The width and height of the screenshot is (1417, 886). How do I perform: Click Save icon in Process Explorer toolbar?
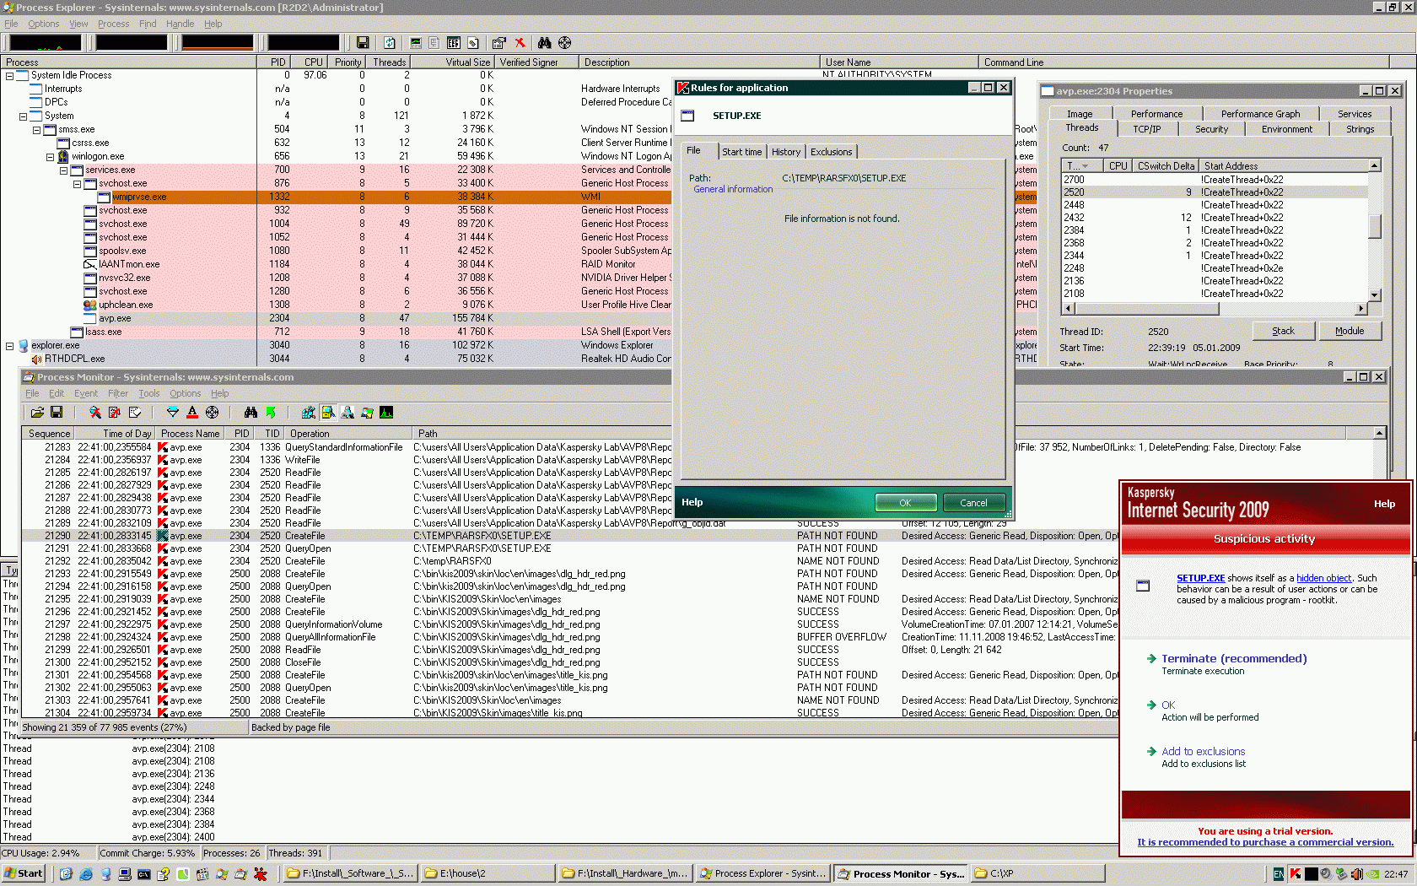pos(363,43)
